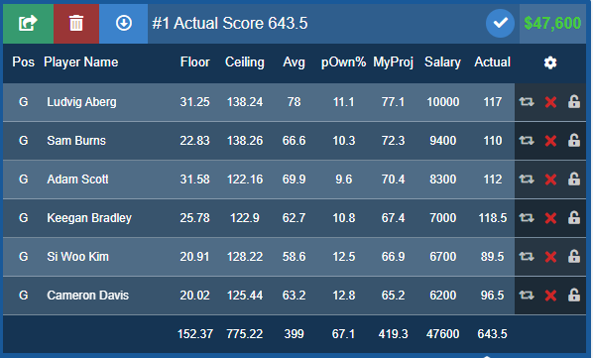Sort by Avg column header
The height and width of the screenshot is (358, 593).
[294, 62]
